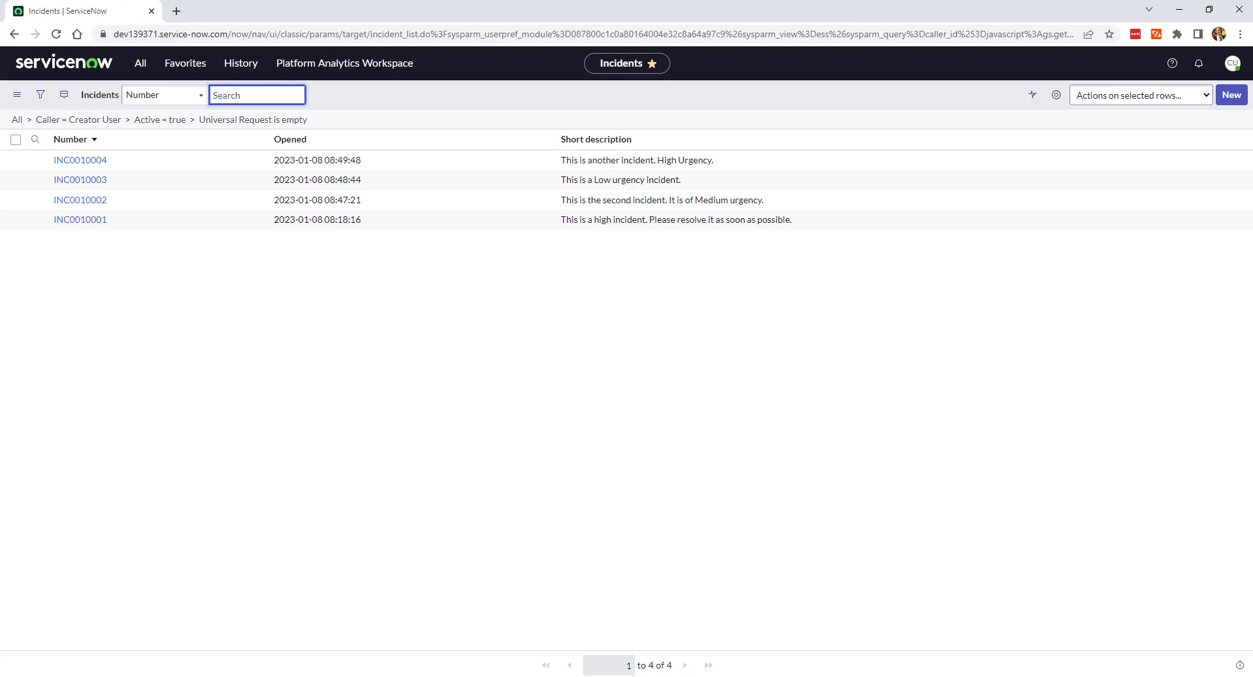1253x677 pixels.
Task: Click the Number column sort arrow
Action: point(95,139)
